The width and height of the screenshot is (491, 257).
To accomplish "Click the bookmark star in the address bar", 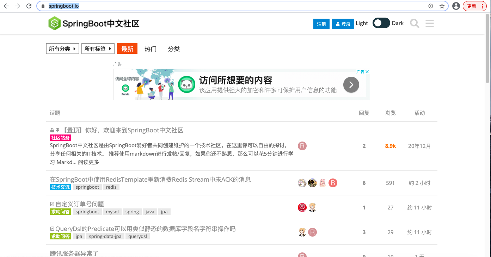I will [x=442, y=6].
